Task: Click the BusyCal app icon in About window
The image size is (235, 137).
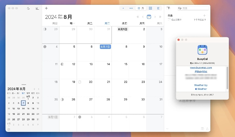Action: 202,50
